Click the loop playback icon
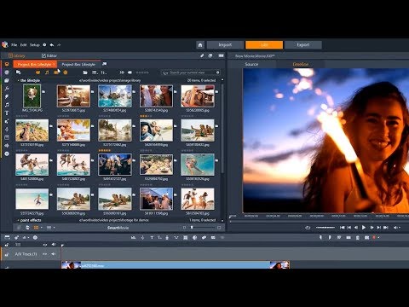409x307 pixels. [x=308, y=228]
